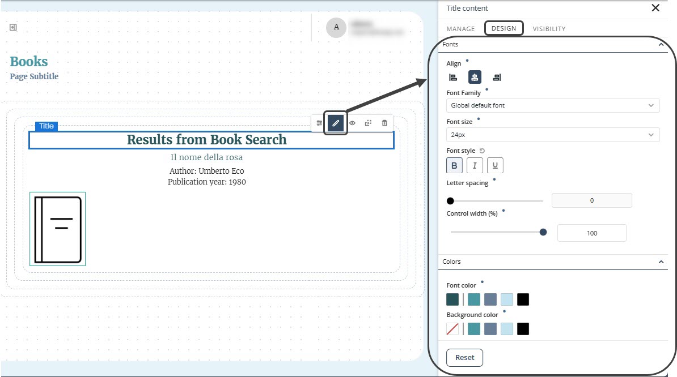The width and height of the screenshot is (677, 377).
Task: Open the Font size dropdown
Action: [x=553, y=135]
